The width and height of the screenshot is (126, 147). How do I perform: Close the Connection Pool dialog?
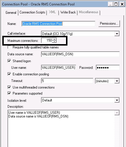tap(122, 4)
